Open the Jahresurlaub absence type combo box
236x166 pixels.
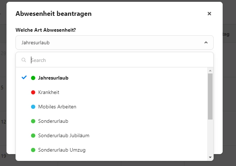pos(114,42)
